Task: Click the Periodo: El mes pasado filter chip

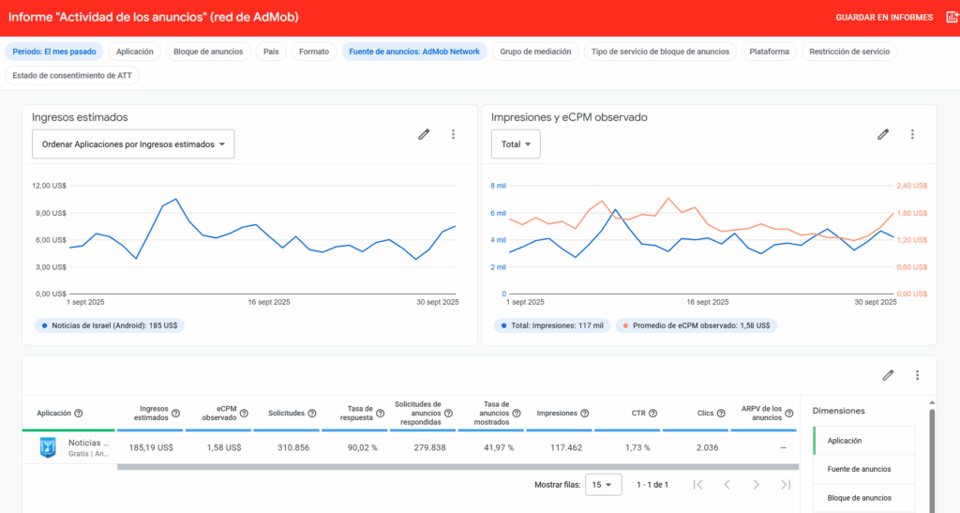Action: 53,52
